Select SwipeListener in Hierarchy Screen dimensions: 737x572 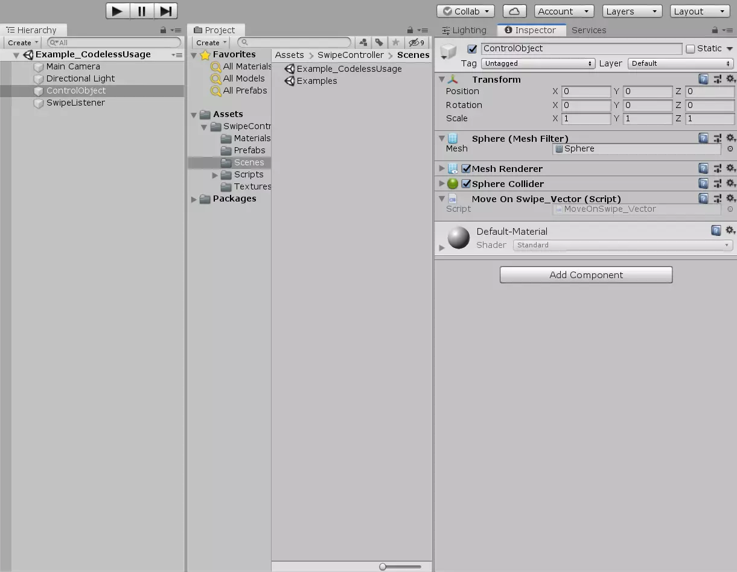(75, 103)
